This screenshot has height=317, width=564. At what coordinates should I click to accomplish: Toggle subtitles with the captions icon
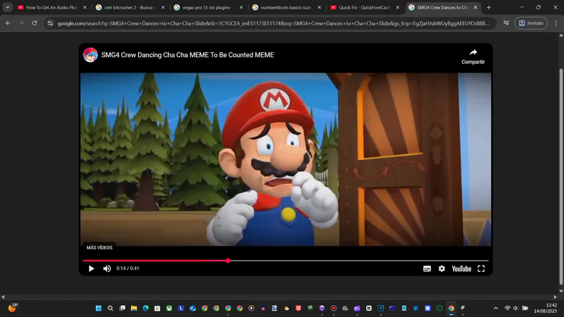click(x=427, y=269)
